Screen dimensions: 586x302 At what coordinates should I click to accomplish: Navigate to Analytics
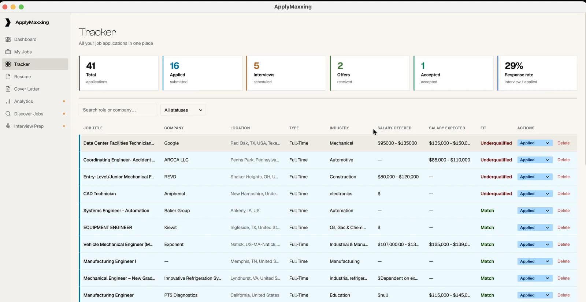tap(35, 101)
